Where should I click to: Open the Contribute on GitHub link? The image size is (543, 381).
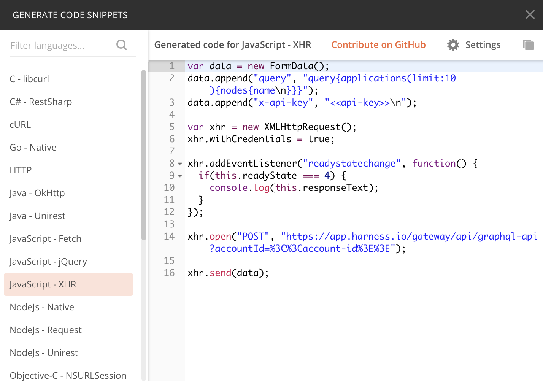click(x=378, y=45)
